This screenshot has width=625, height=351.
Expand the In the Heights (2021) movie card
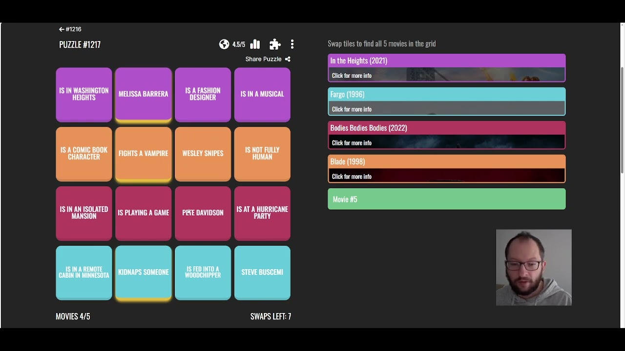447,68
